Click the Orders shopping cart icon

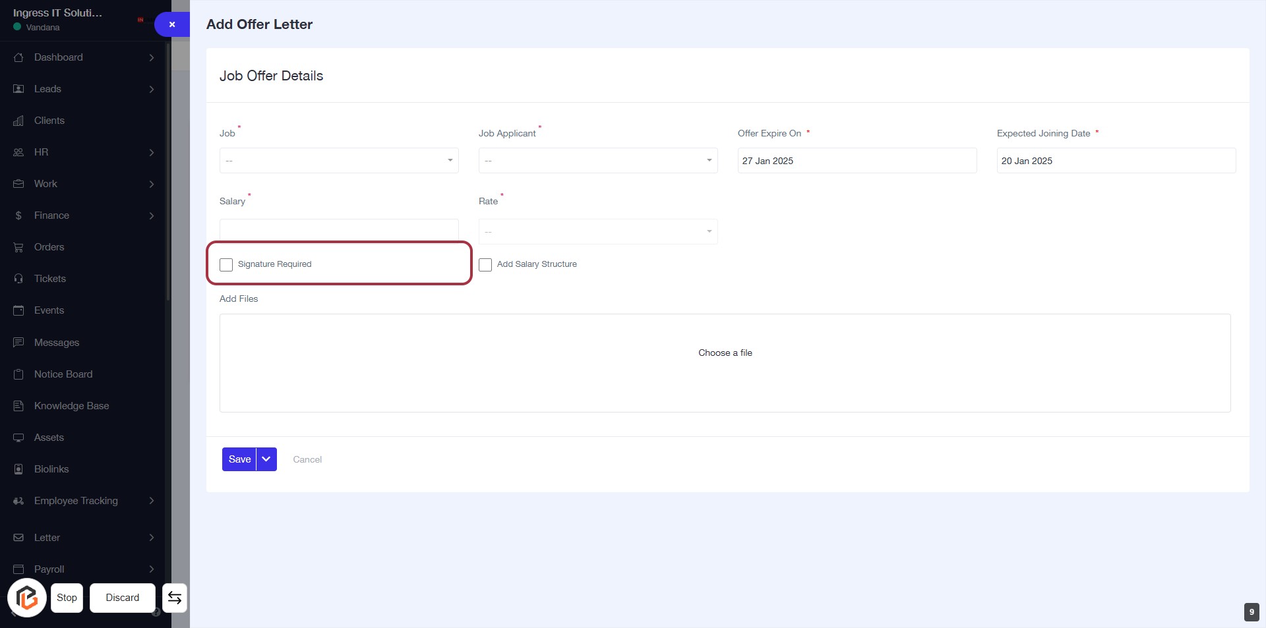pos(18,247)
